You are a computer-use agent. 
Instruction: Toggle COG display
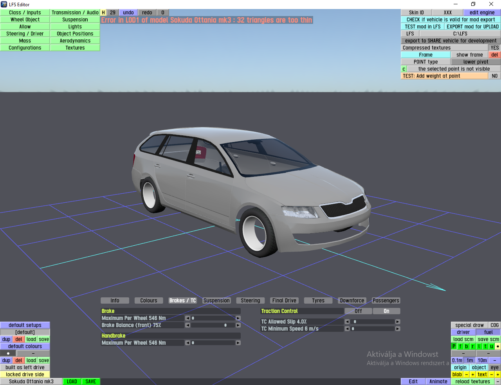[495, 325]
